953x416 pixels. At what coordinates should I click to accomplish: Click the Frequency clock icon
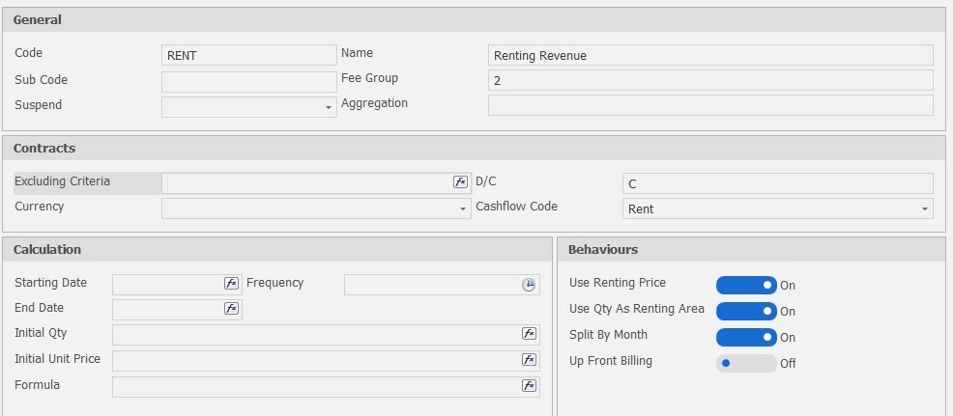pyautogui.click(x=529, y=284)
